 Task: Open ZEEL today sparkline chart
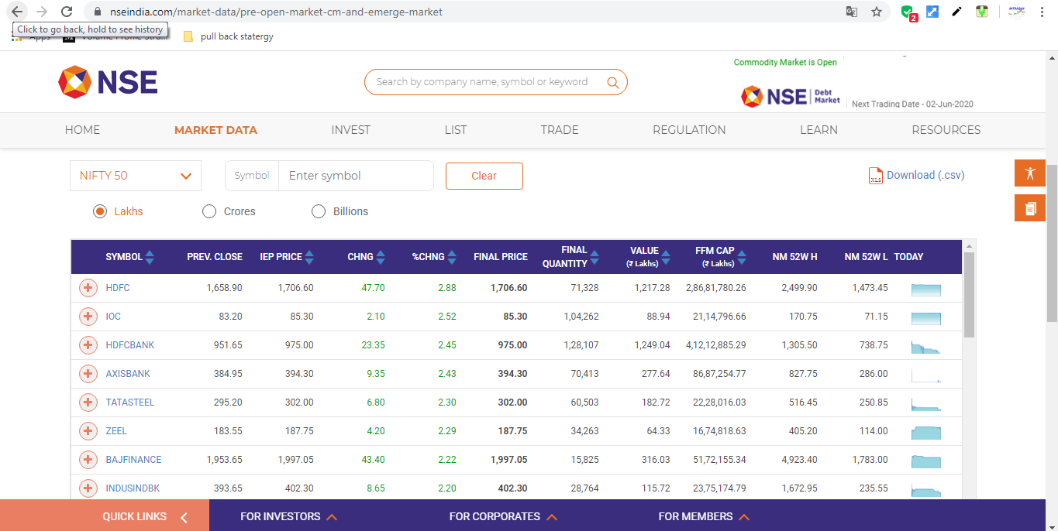(926, 433)
